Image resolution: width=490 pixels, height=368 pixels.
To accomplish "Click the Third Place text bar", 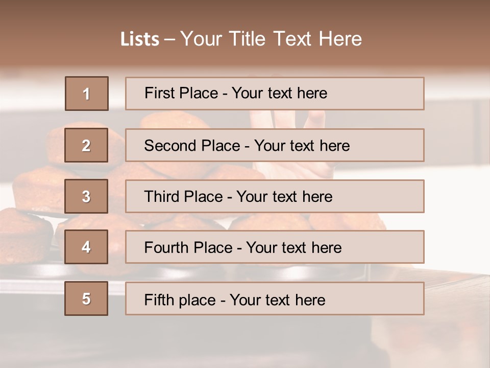I will (x=275, y=196).
